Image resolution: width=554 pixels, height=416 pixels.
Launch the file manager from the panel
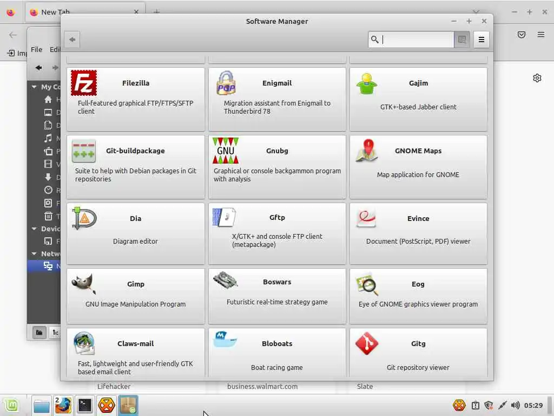pos(41,405)
